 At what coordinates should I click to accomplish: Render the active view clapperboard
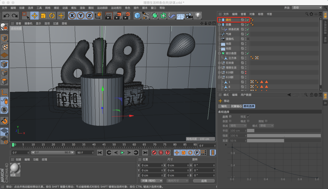point(108,16)
